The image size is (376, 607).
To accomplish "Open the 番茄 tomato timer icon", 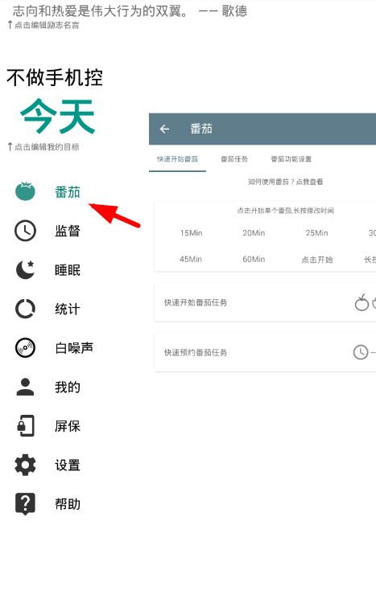I will point(25,191).
